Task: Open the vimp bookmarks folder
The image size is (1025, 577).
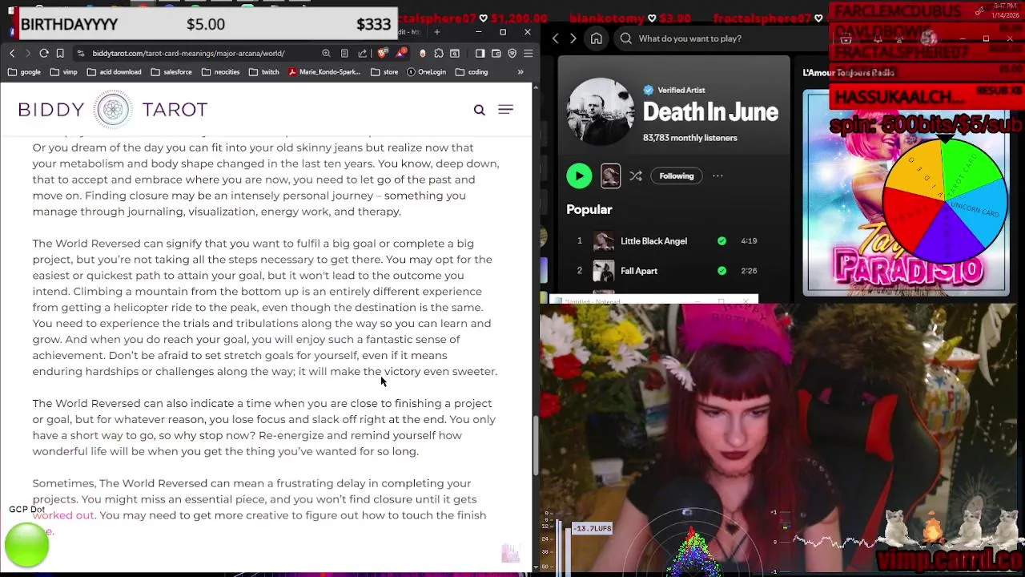Action: click(62, 72)
